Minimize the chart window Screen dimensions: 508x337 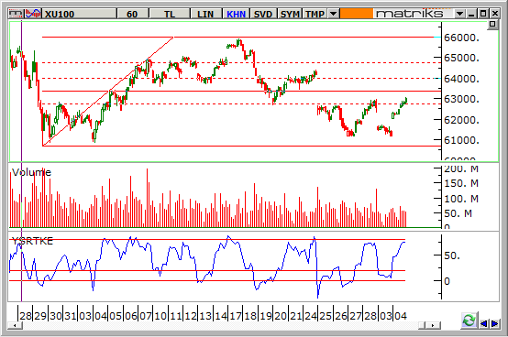[471, 14]
